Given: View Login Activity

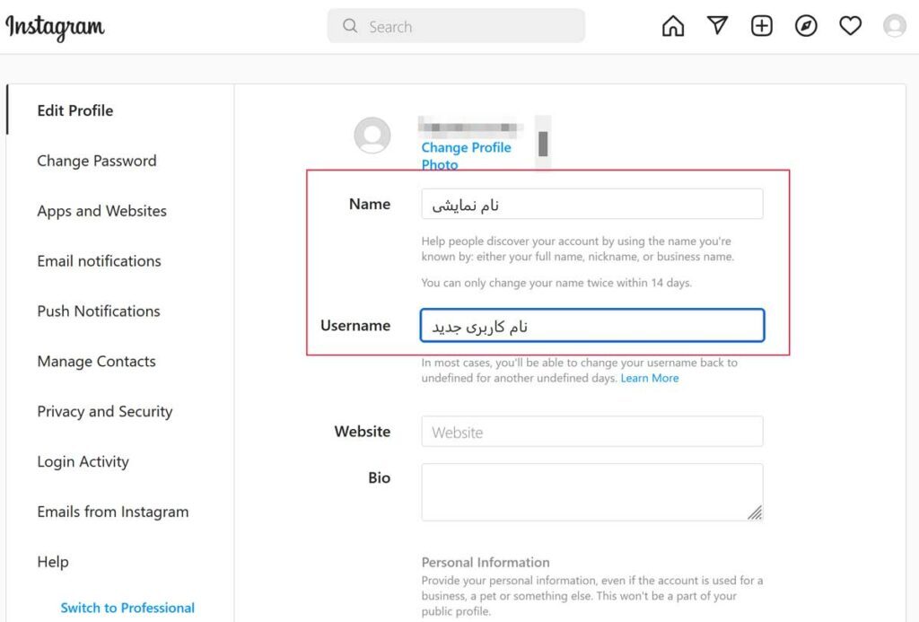Looking at the screenshot, I should pyautogui.click(x=83, y=461).
